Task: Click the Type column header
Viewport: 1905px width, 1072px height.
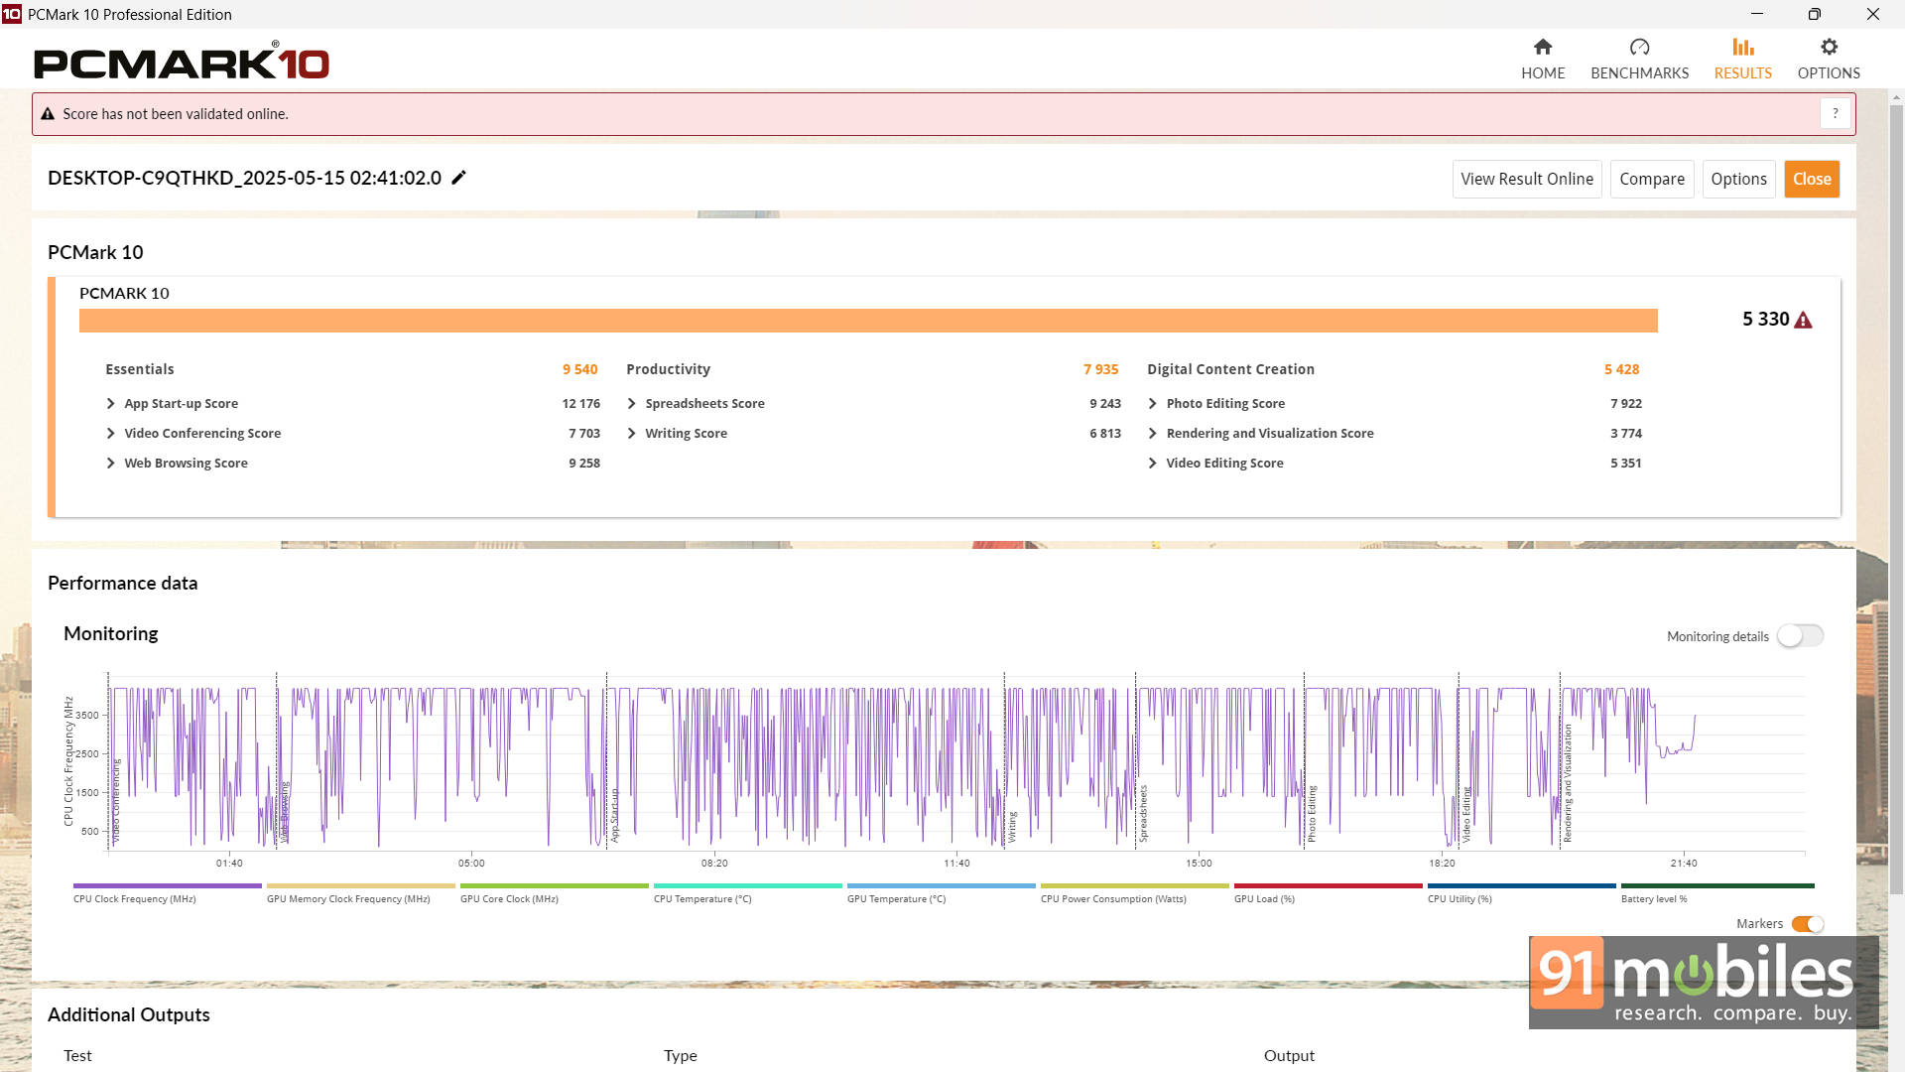Action: (x=681, y=1055)
